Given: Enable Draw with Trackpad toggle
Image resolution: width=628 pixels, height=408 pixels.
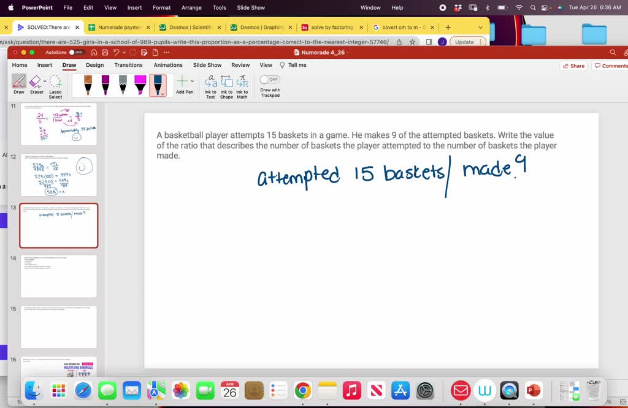Looking at the screenshot, I should (270, 80).
